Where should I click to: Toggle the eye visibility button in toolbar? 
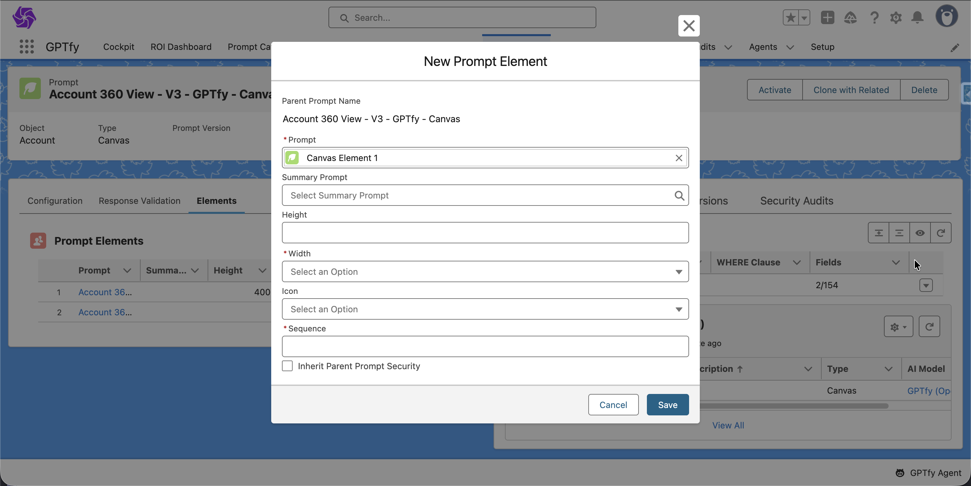pos(920,233)
